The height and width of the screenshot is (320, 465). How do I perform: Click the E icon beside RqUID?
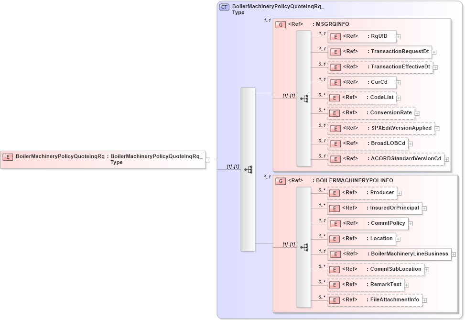(335, 36)
